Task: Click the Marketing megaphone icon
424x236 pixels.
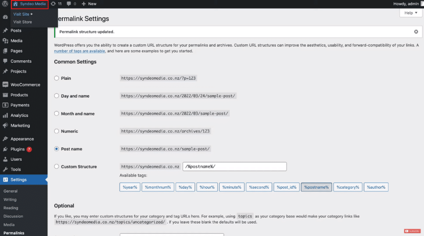Action: [x=5, y=126]
